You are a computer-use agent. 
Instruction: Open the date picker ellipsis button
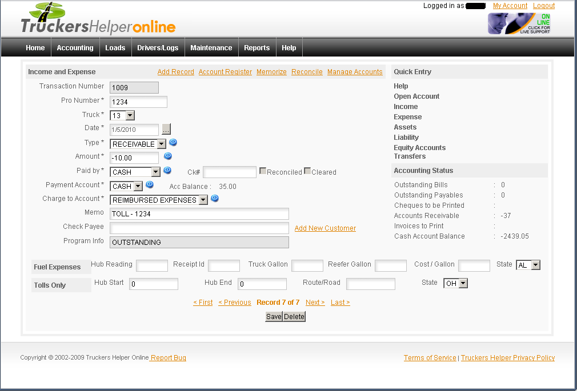tap(166, 130)
